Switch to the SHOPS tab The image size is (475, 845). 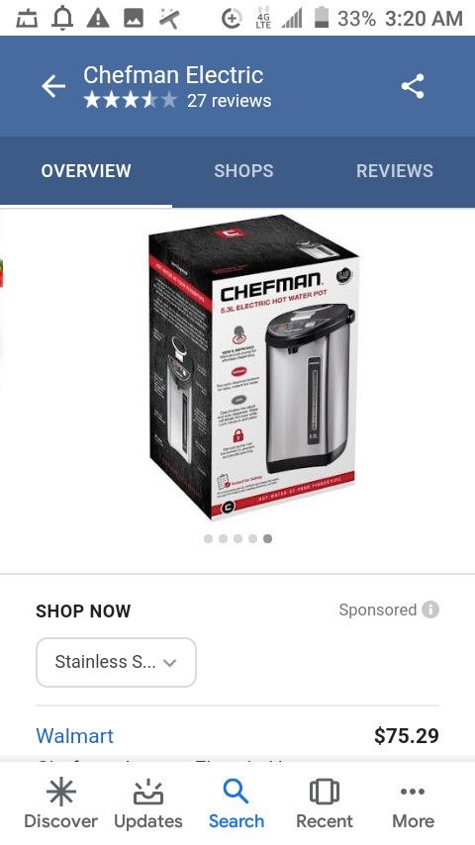[x=243, y=171]
